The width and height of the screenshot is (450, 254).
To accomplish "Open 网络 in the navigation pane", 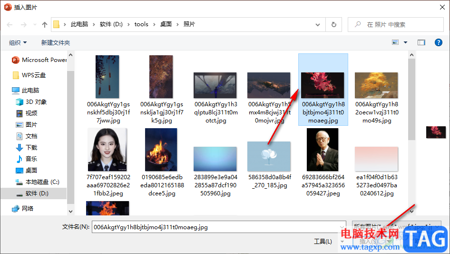I will coord(23,209).
